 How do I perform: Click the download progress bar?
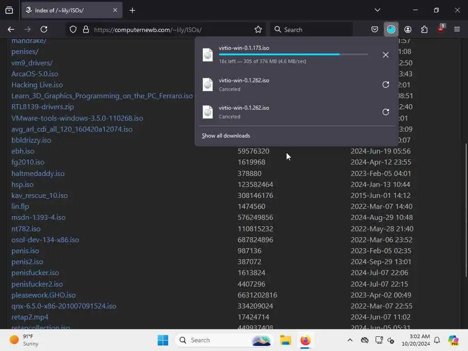[293, 54]
